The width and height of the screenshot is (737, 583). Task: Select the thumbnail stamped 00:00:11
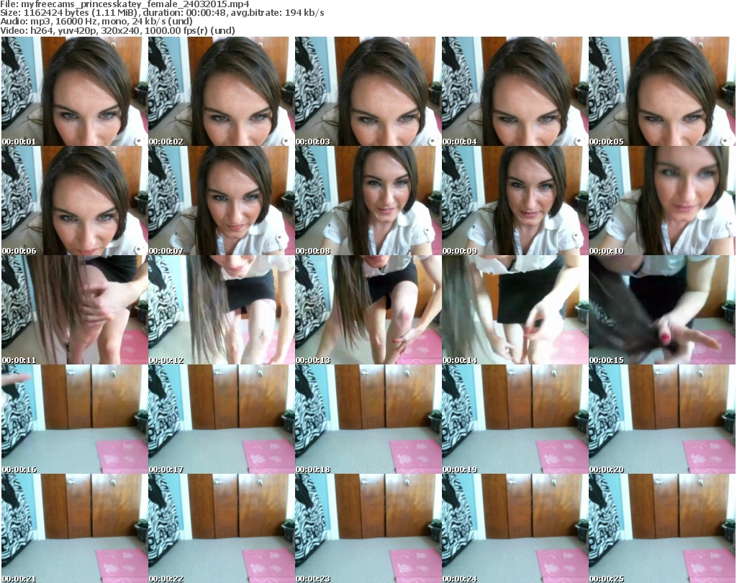[75, 310]
